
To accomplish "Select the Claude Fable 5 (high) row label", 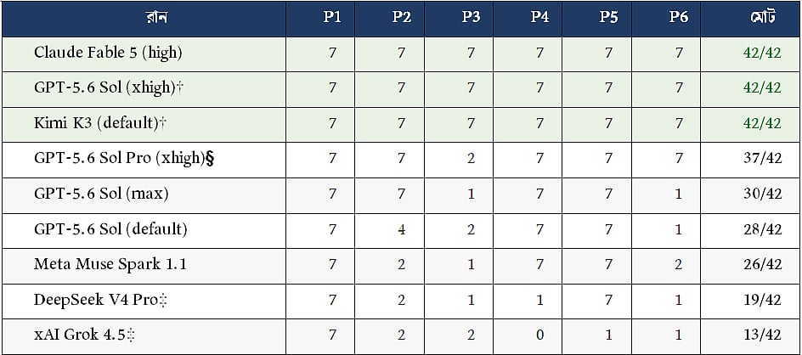I will click(108, 53).
